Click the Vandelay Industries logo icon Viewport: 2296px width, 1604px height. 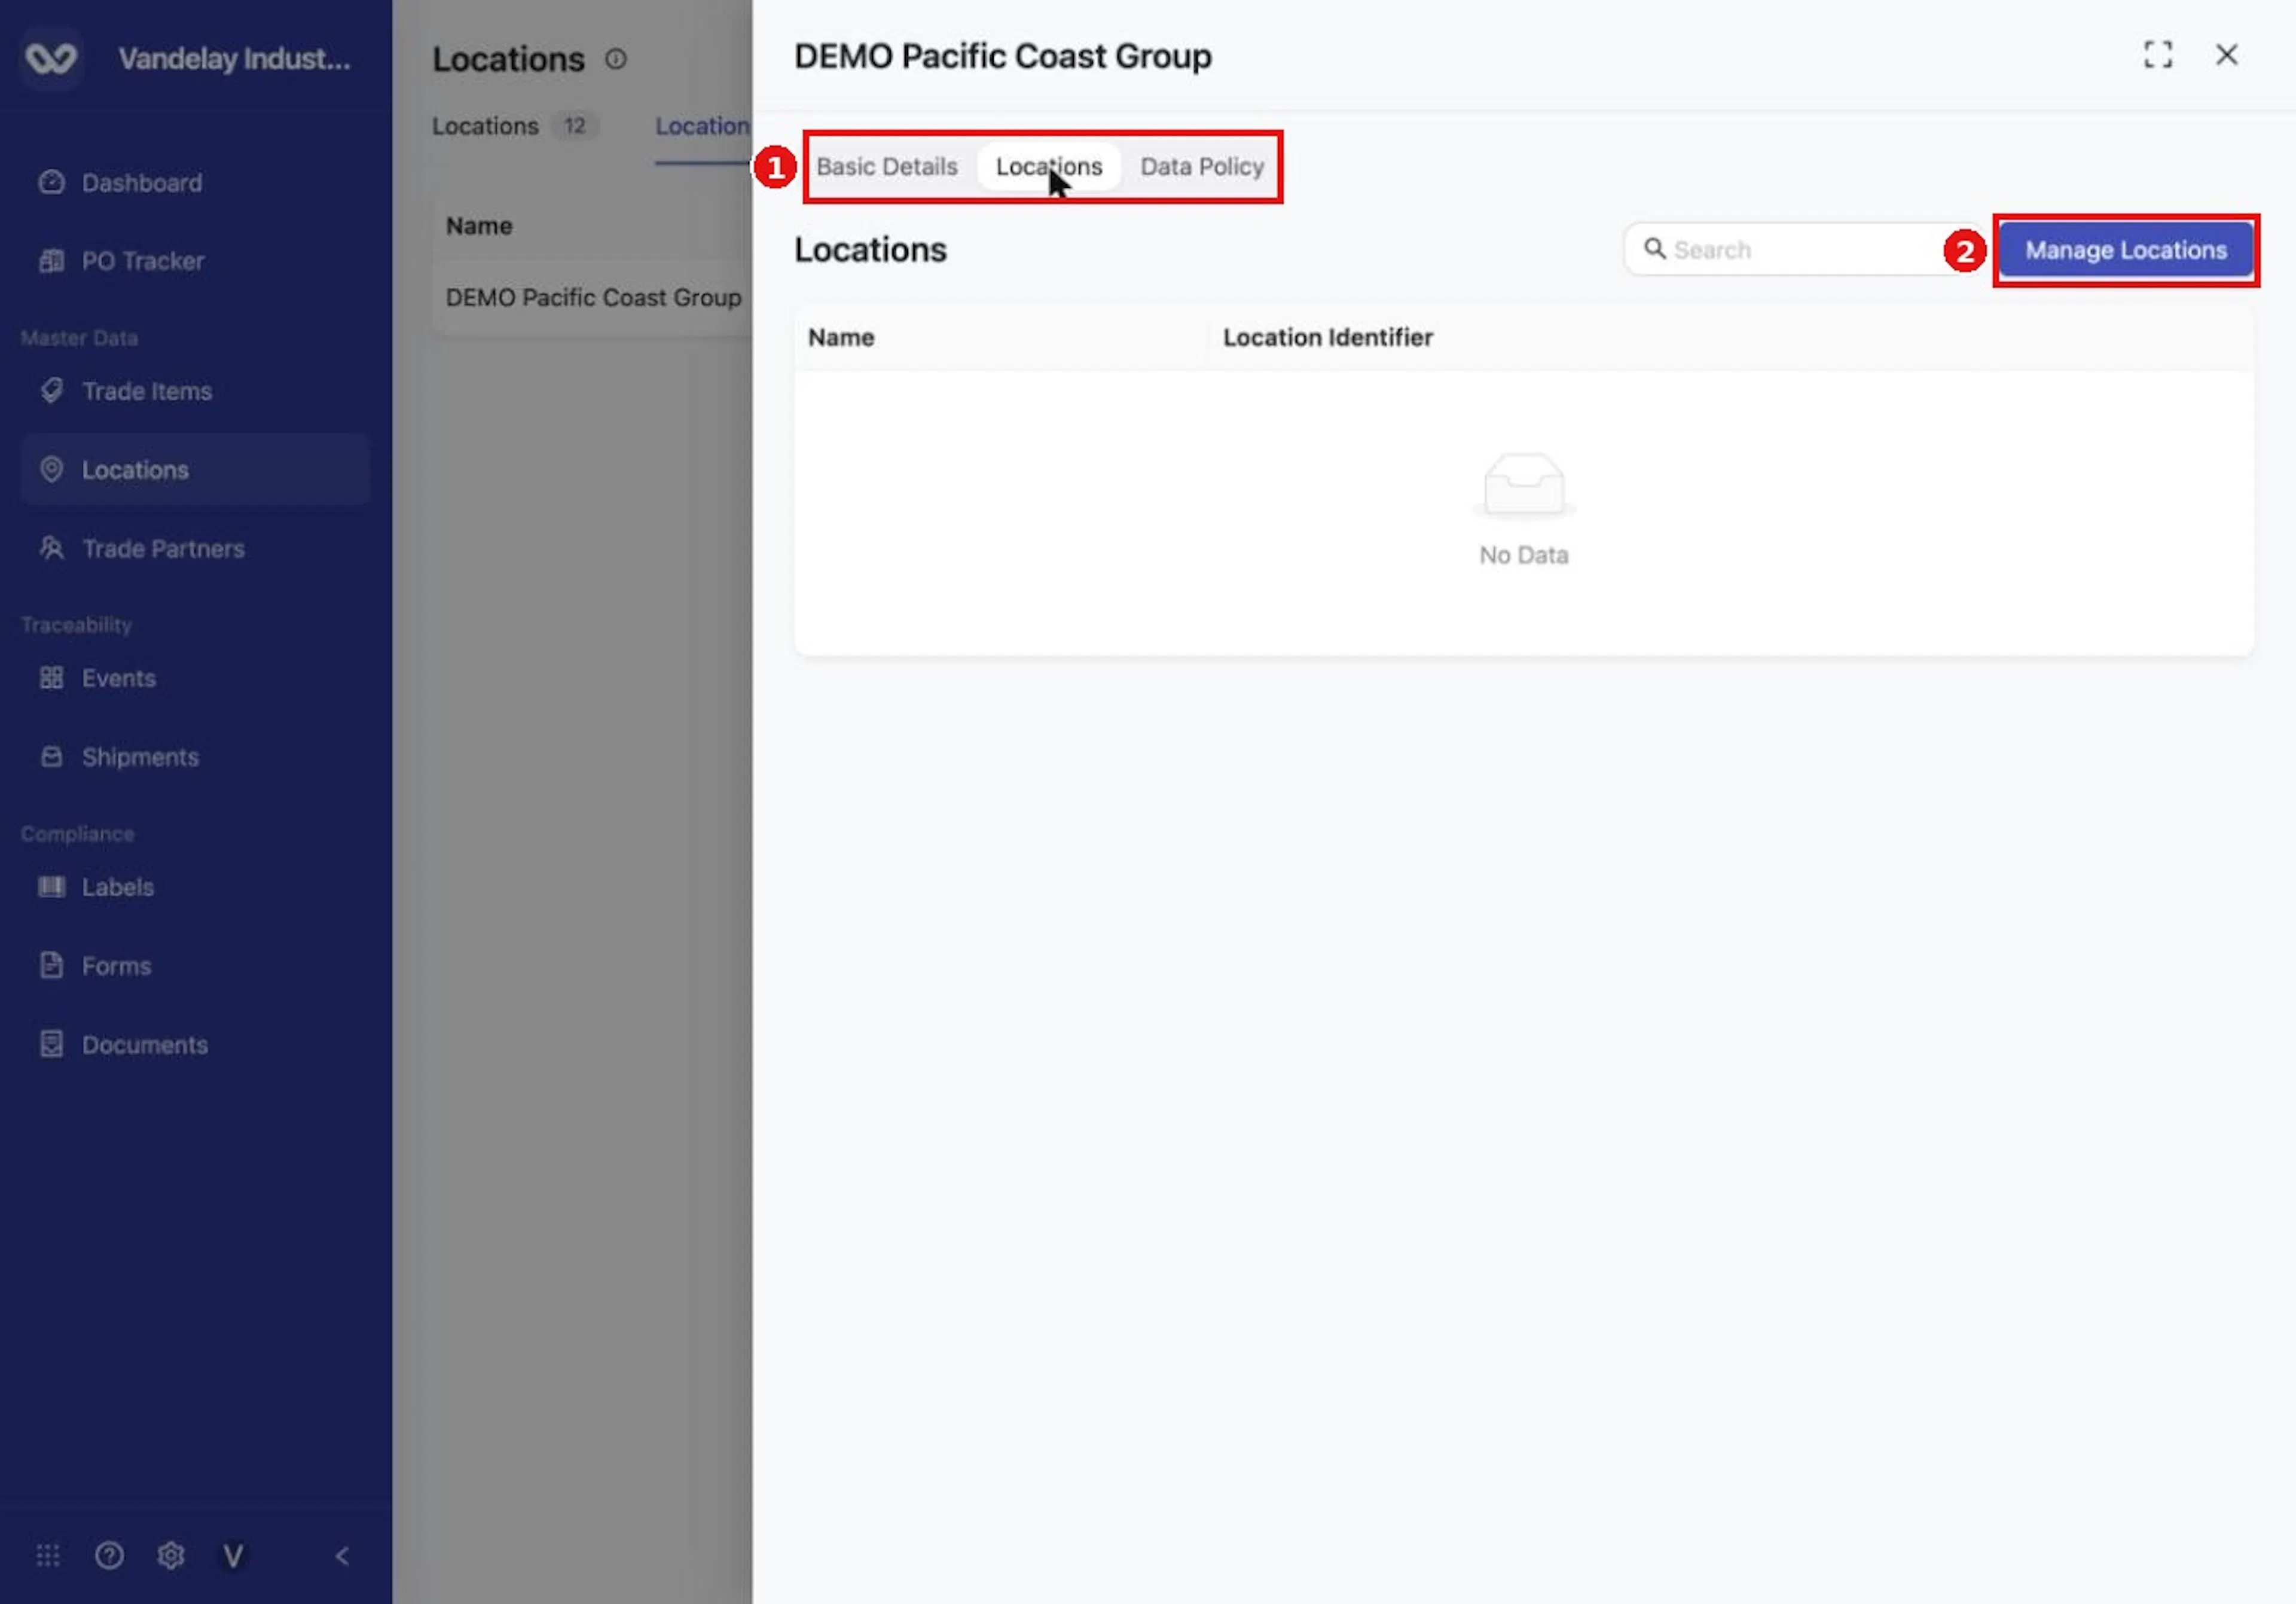(51, 58)
